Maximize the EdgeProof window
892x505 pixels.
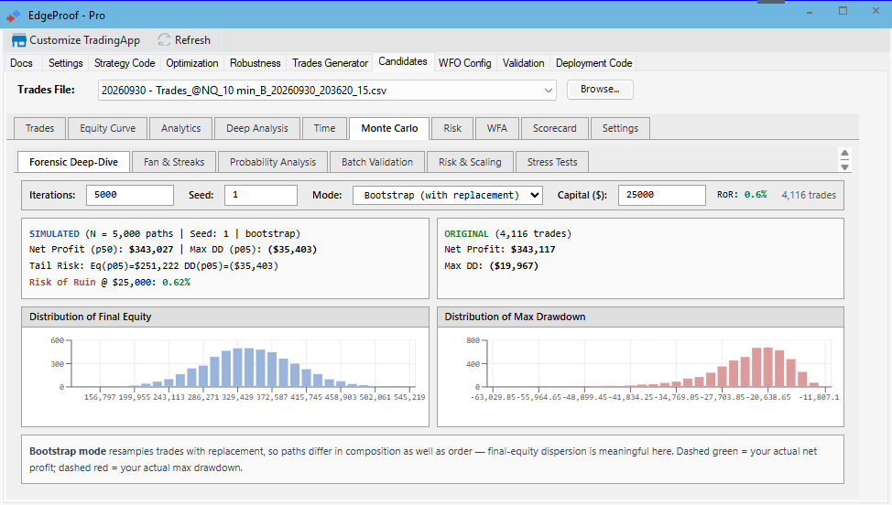[843, 11]
